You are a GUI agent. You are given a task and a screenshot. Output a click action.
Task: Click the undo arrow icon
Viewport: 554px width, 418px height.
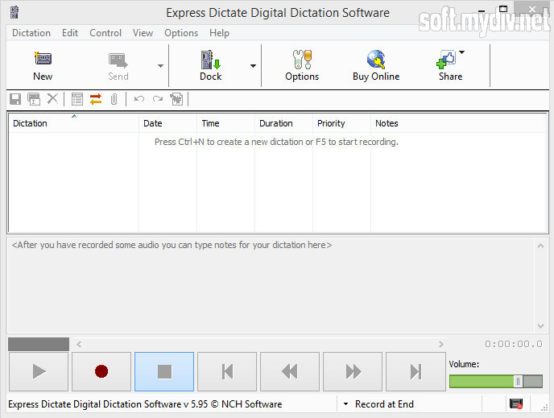coord(139,99)
